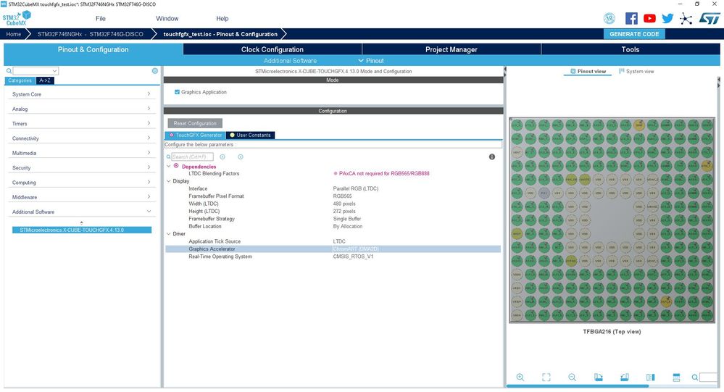The image size is (724, 392).
Task: Open the File menu
Action: point(101,18)
